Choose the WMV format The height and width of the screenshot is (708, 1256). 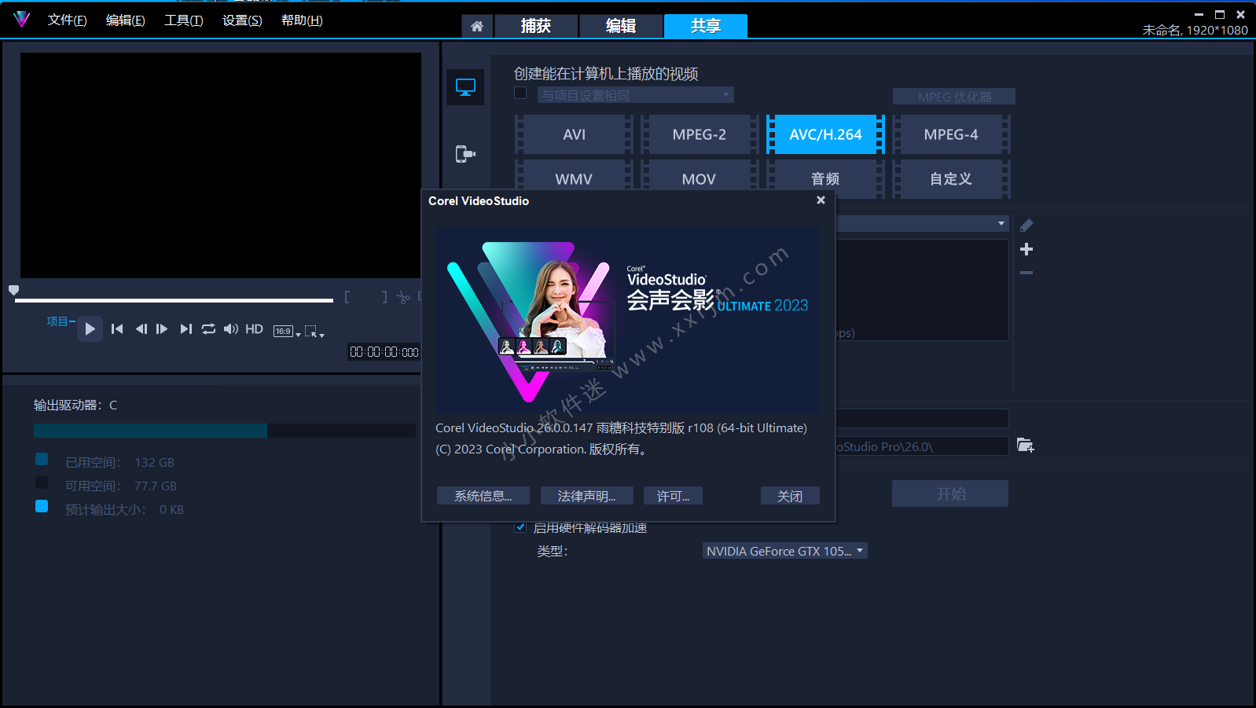[574, 178]
